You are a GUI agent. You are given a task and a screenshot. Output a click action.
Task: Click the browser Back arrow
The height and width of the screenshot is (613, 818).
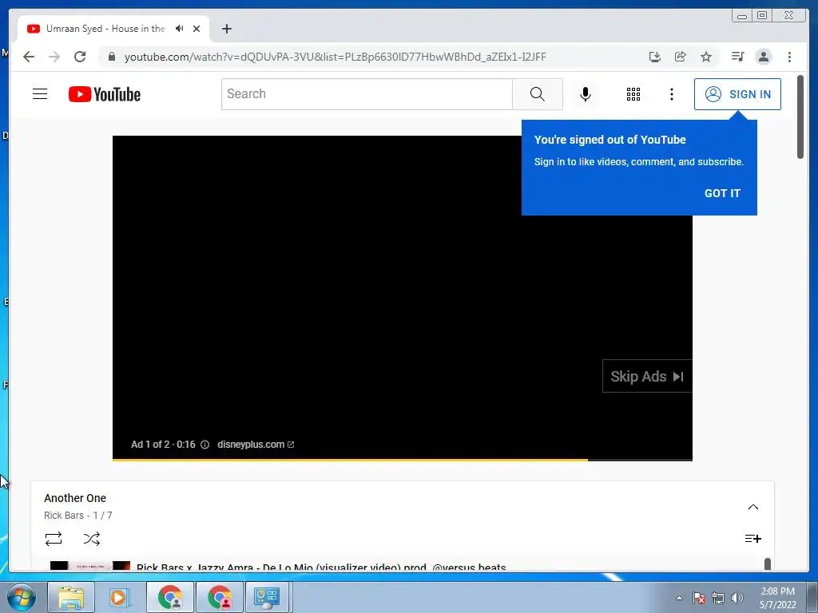click(29, 57)
